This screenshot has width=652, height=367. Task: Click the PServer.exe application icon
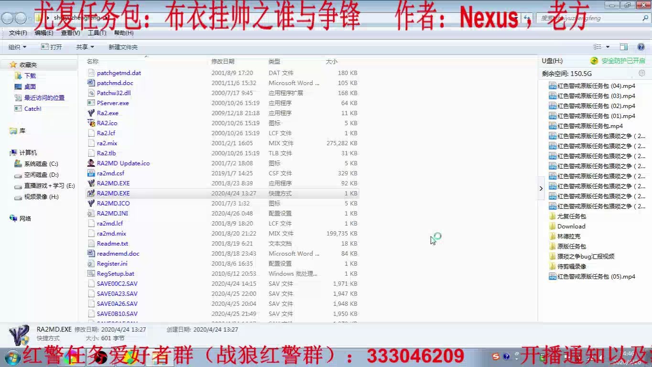coord(91,103)
